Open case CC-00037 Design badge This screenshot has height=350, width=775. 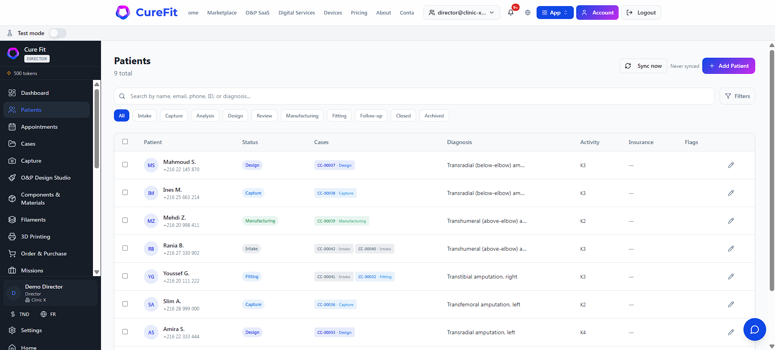(334, 165)
